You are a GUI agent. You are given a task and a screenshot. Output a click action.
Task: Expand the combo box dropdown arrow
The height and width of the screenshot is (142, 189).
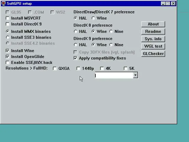coord(135,75)
